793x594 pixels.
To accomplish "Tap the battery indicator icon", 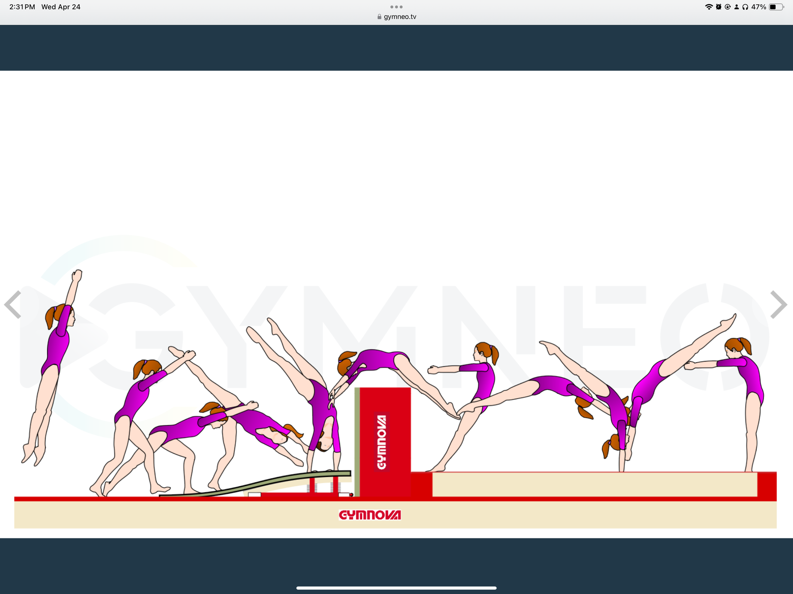I will [x=776, y=7].
